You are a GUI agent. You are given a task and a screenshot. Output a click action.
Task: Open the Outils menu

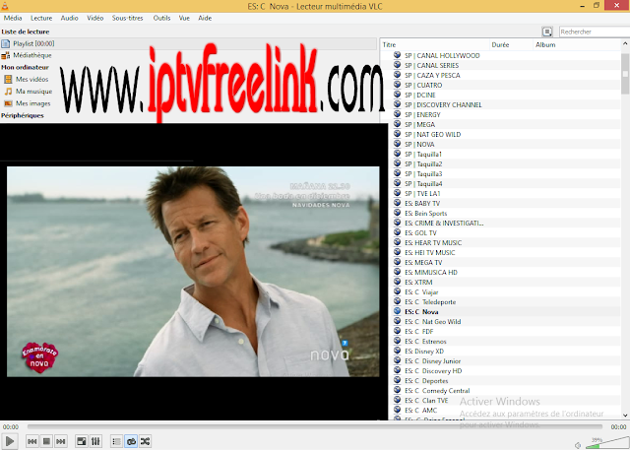click(x=161, y=18)
